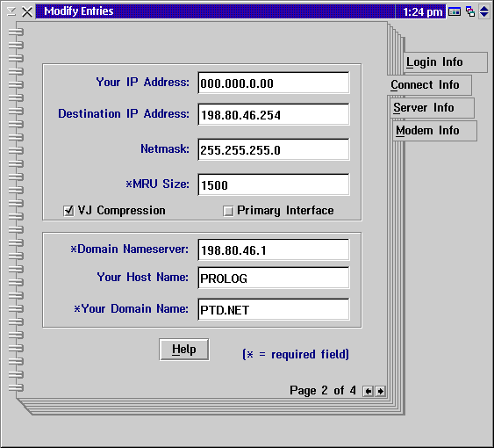Click the X icon next to Modify Entries

tap(27, 12)
